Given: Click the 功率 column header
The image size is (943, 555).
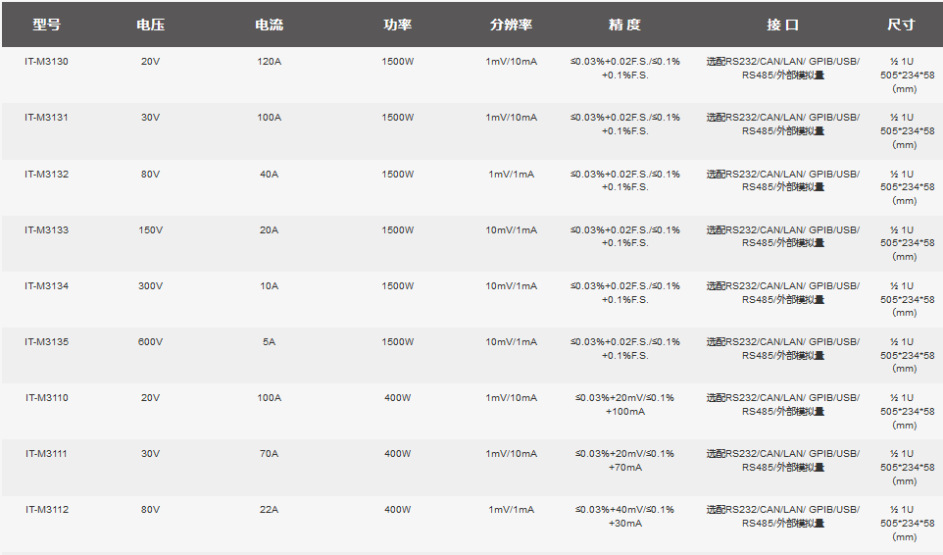Looking at the screenshot, I should coord(397,25).
